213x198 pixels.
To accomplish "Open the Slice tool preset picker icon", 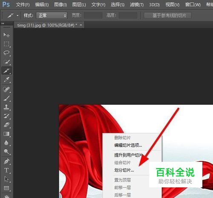I will [11, 15].
